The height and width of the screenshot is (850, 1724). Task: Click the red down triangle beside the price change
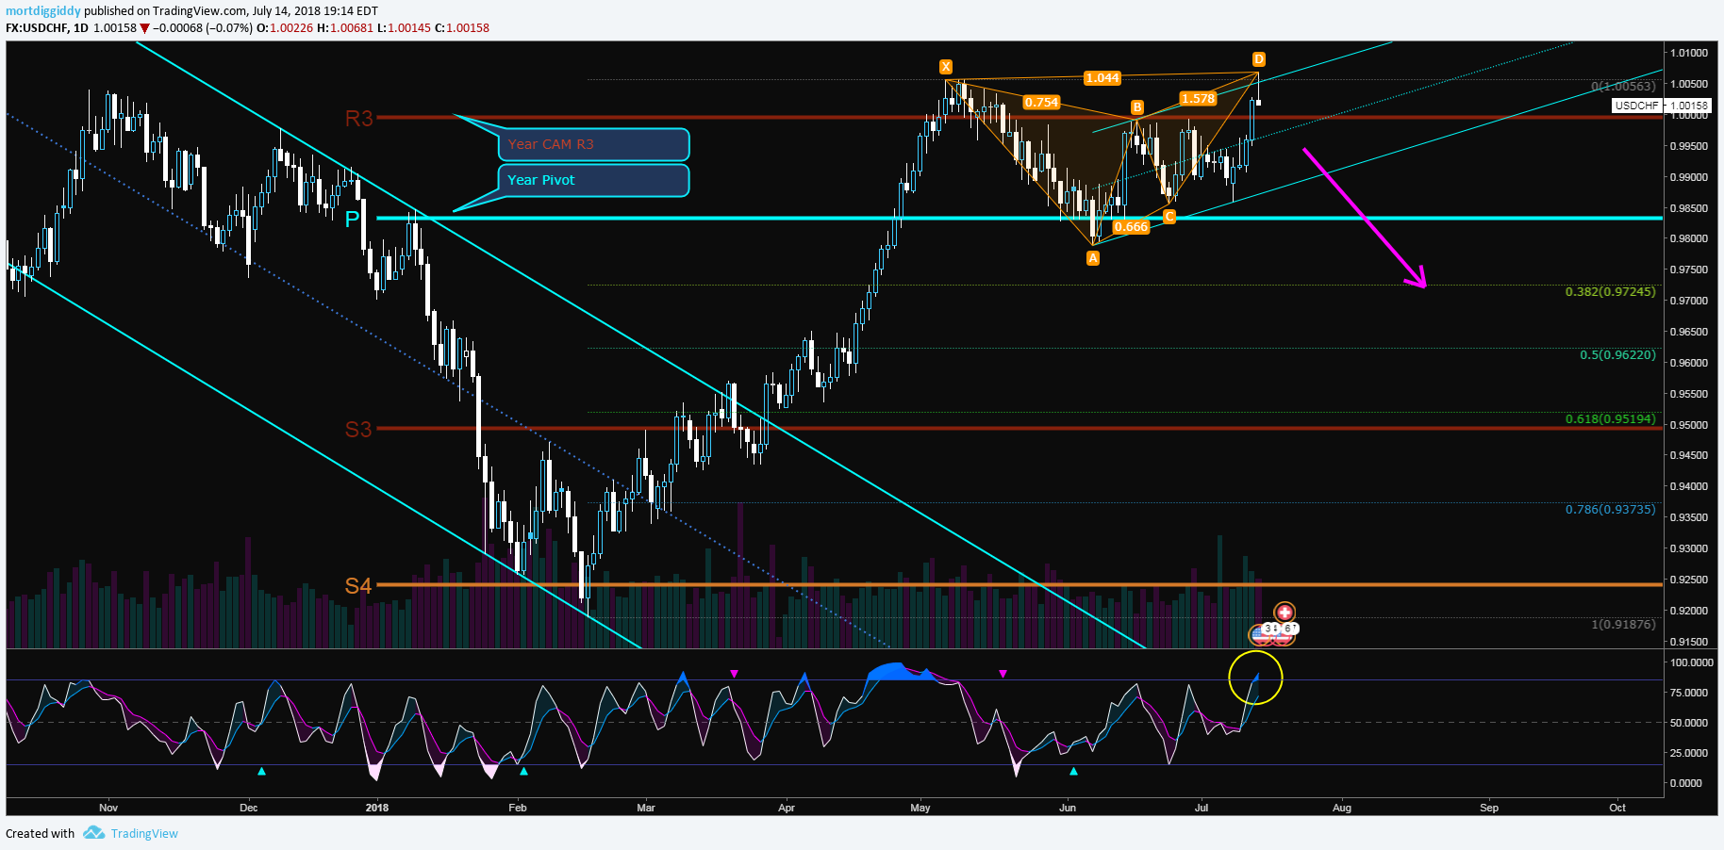(x=144, y=28)
